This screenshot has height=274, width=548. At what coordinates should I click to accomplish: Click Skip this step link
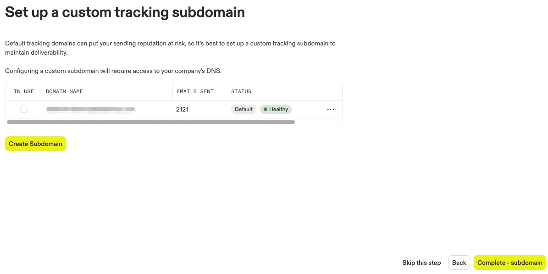(421, 263)
